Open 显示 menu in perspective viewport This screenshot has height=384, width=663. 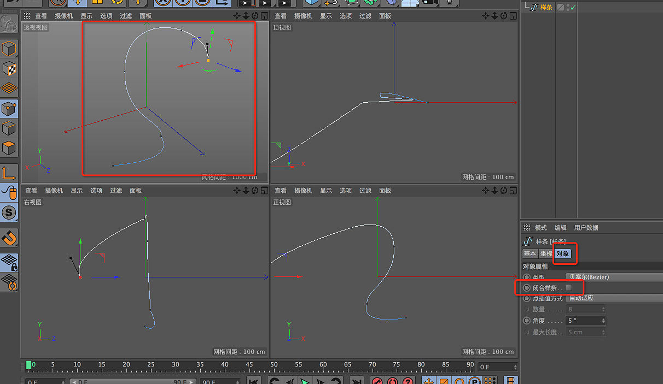[86, 16]
